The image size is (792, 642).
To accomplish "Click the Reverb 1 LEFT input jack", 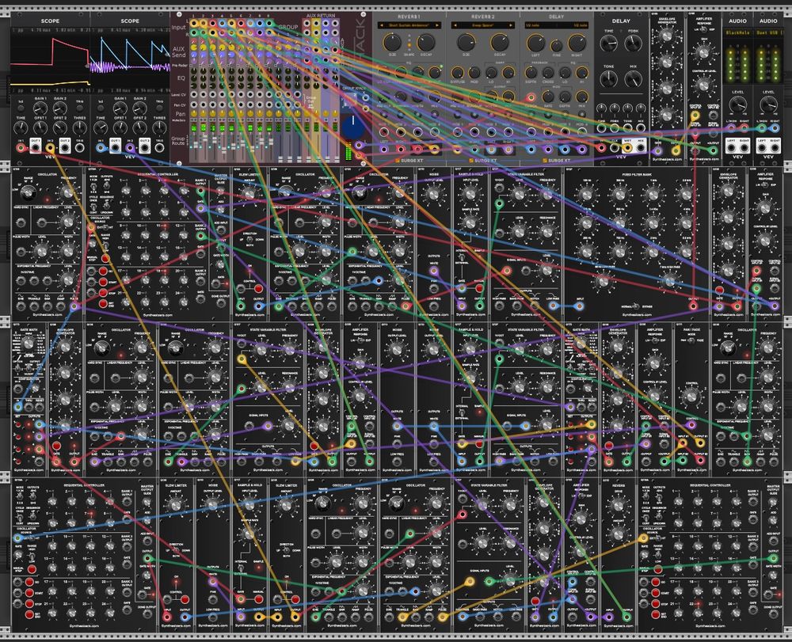I will (383, 149).
